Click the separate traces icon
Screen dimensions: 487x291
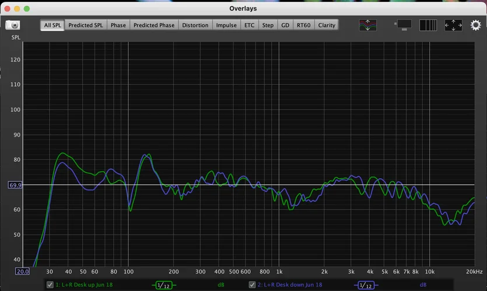(x=367, y=25)
